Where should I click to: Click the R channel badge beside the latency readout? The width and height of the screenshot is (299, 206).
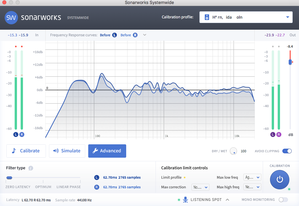point(97,187)
